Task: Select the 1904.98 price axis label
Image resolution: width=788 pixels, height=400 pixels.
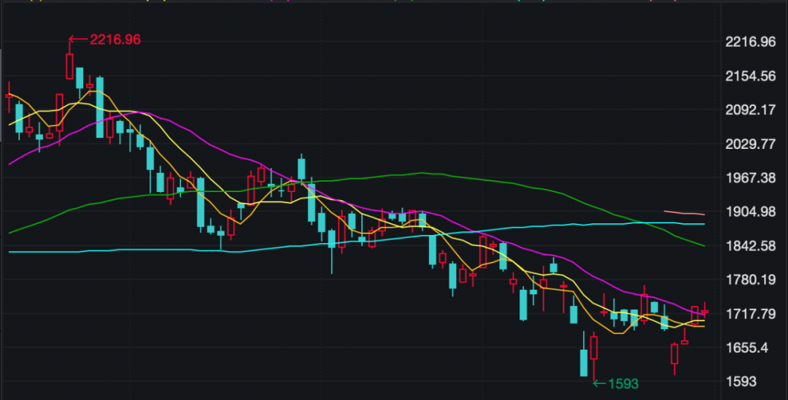Action: [x=750, y=212]
